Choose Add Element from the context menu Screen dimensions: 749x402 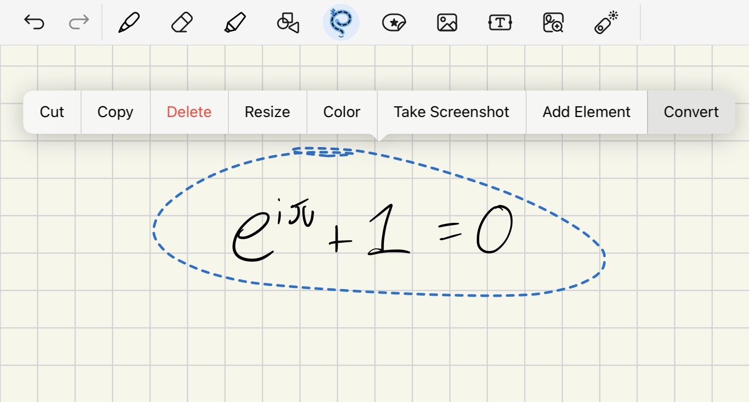point(587,112)
